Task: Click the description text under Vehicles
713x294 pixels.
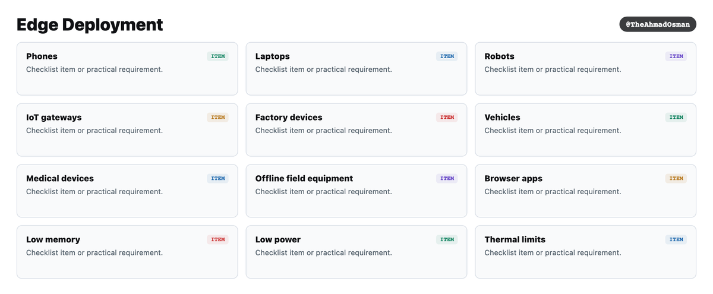Action: click(553, 131)
